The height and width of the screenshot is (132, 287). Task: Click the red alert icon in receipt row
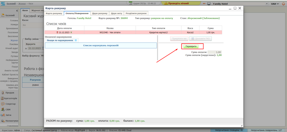tap(57, 32)
